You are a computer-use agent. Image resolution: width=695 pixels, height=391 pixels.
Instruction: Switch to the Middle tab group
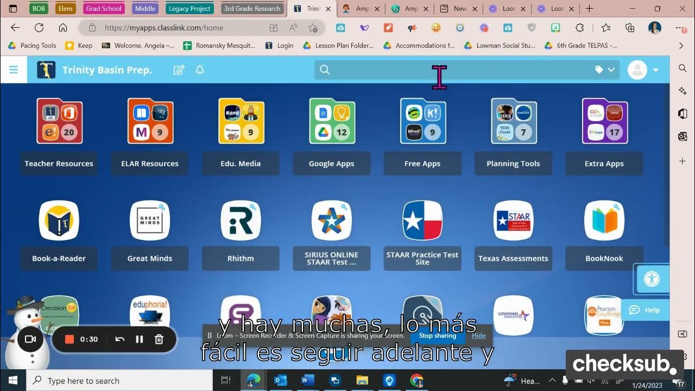145,9
